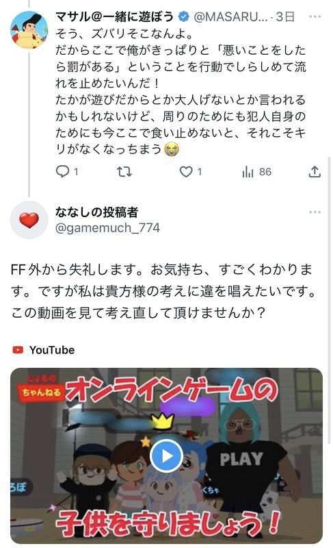Like Masaru's tweet with the heart icon
The width and height of the screenshot is (333, 548).
(186, 172)
